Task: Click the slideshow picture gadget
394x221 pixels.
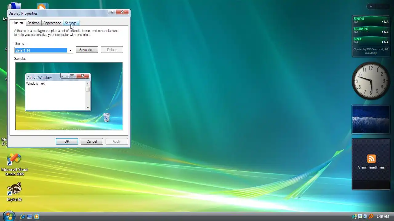Action: click(371, 119)
